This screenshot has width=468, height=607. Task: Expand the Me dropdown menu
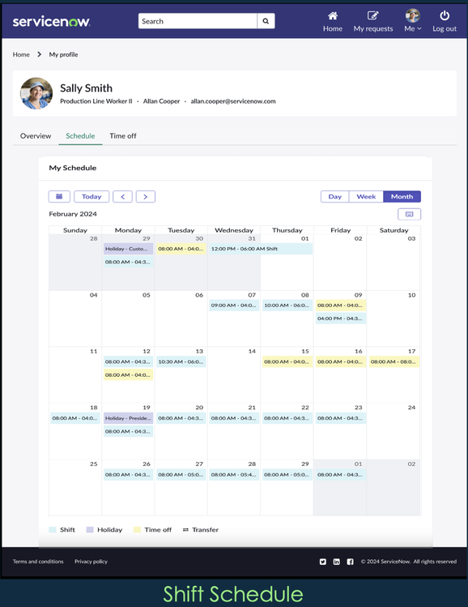click(x=413, y=28)
